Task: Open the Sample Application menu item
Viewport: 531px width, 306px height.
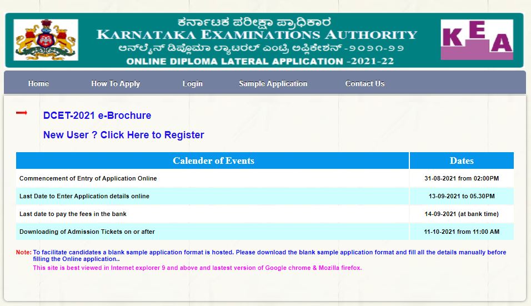Action: click(x=273, y=83)
